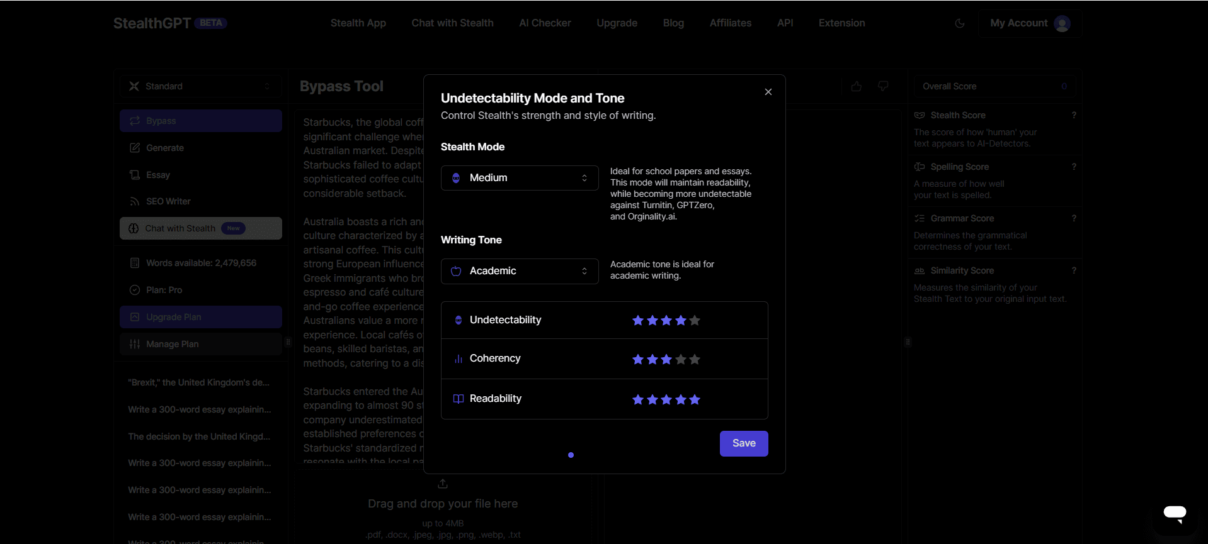Select Generate in the sidebar
The width and height of the screenshot is (1208, 544).
pos(165,148)
